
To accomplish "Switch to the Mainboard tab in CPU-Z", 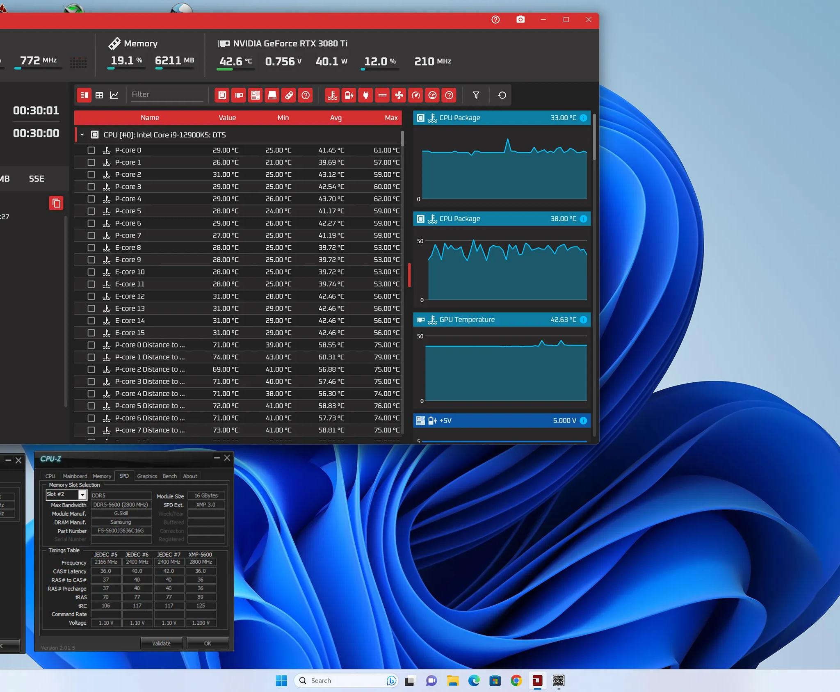I will click(75, 476).
